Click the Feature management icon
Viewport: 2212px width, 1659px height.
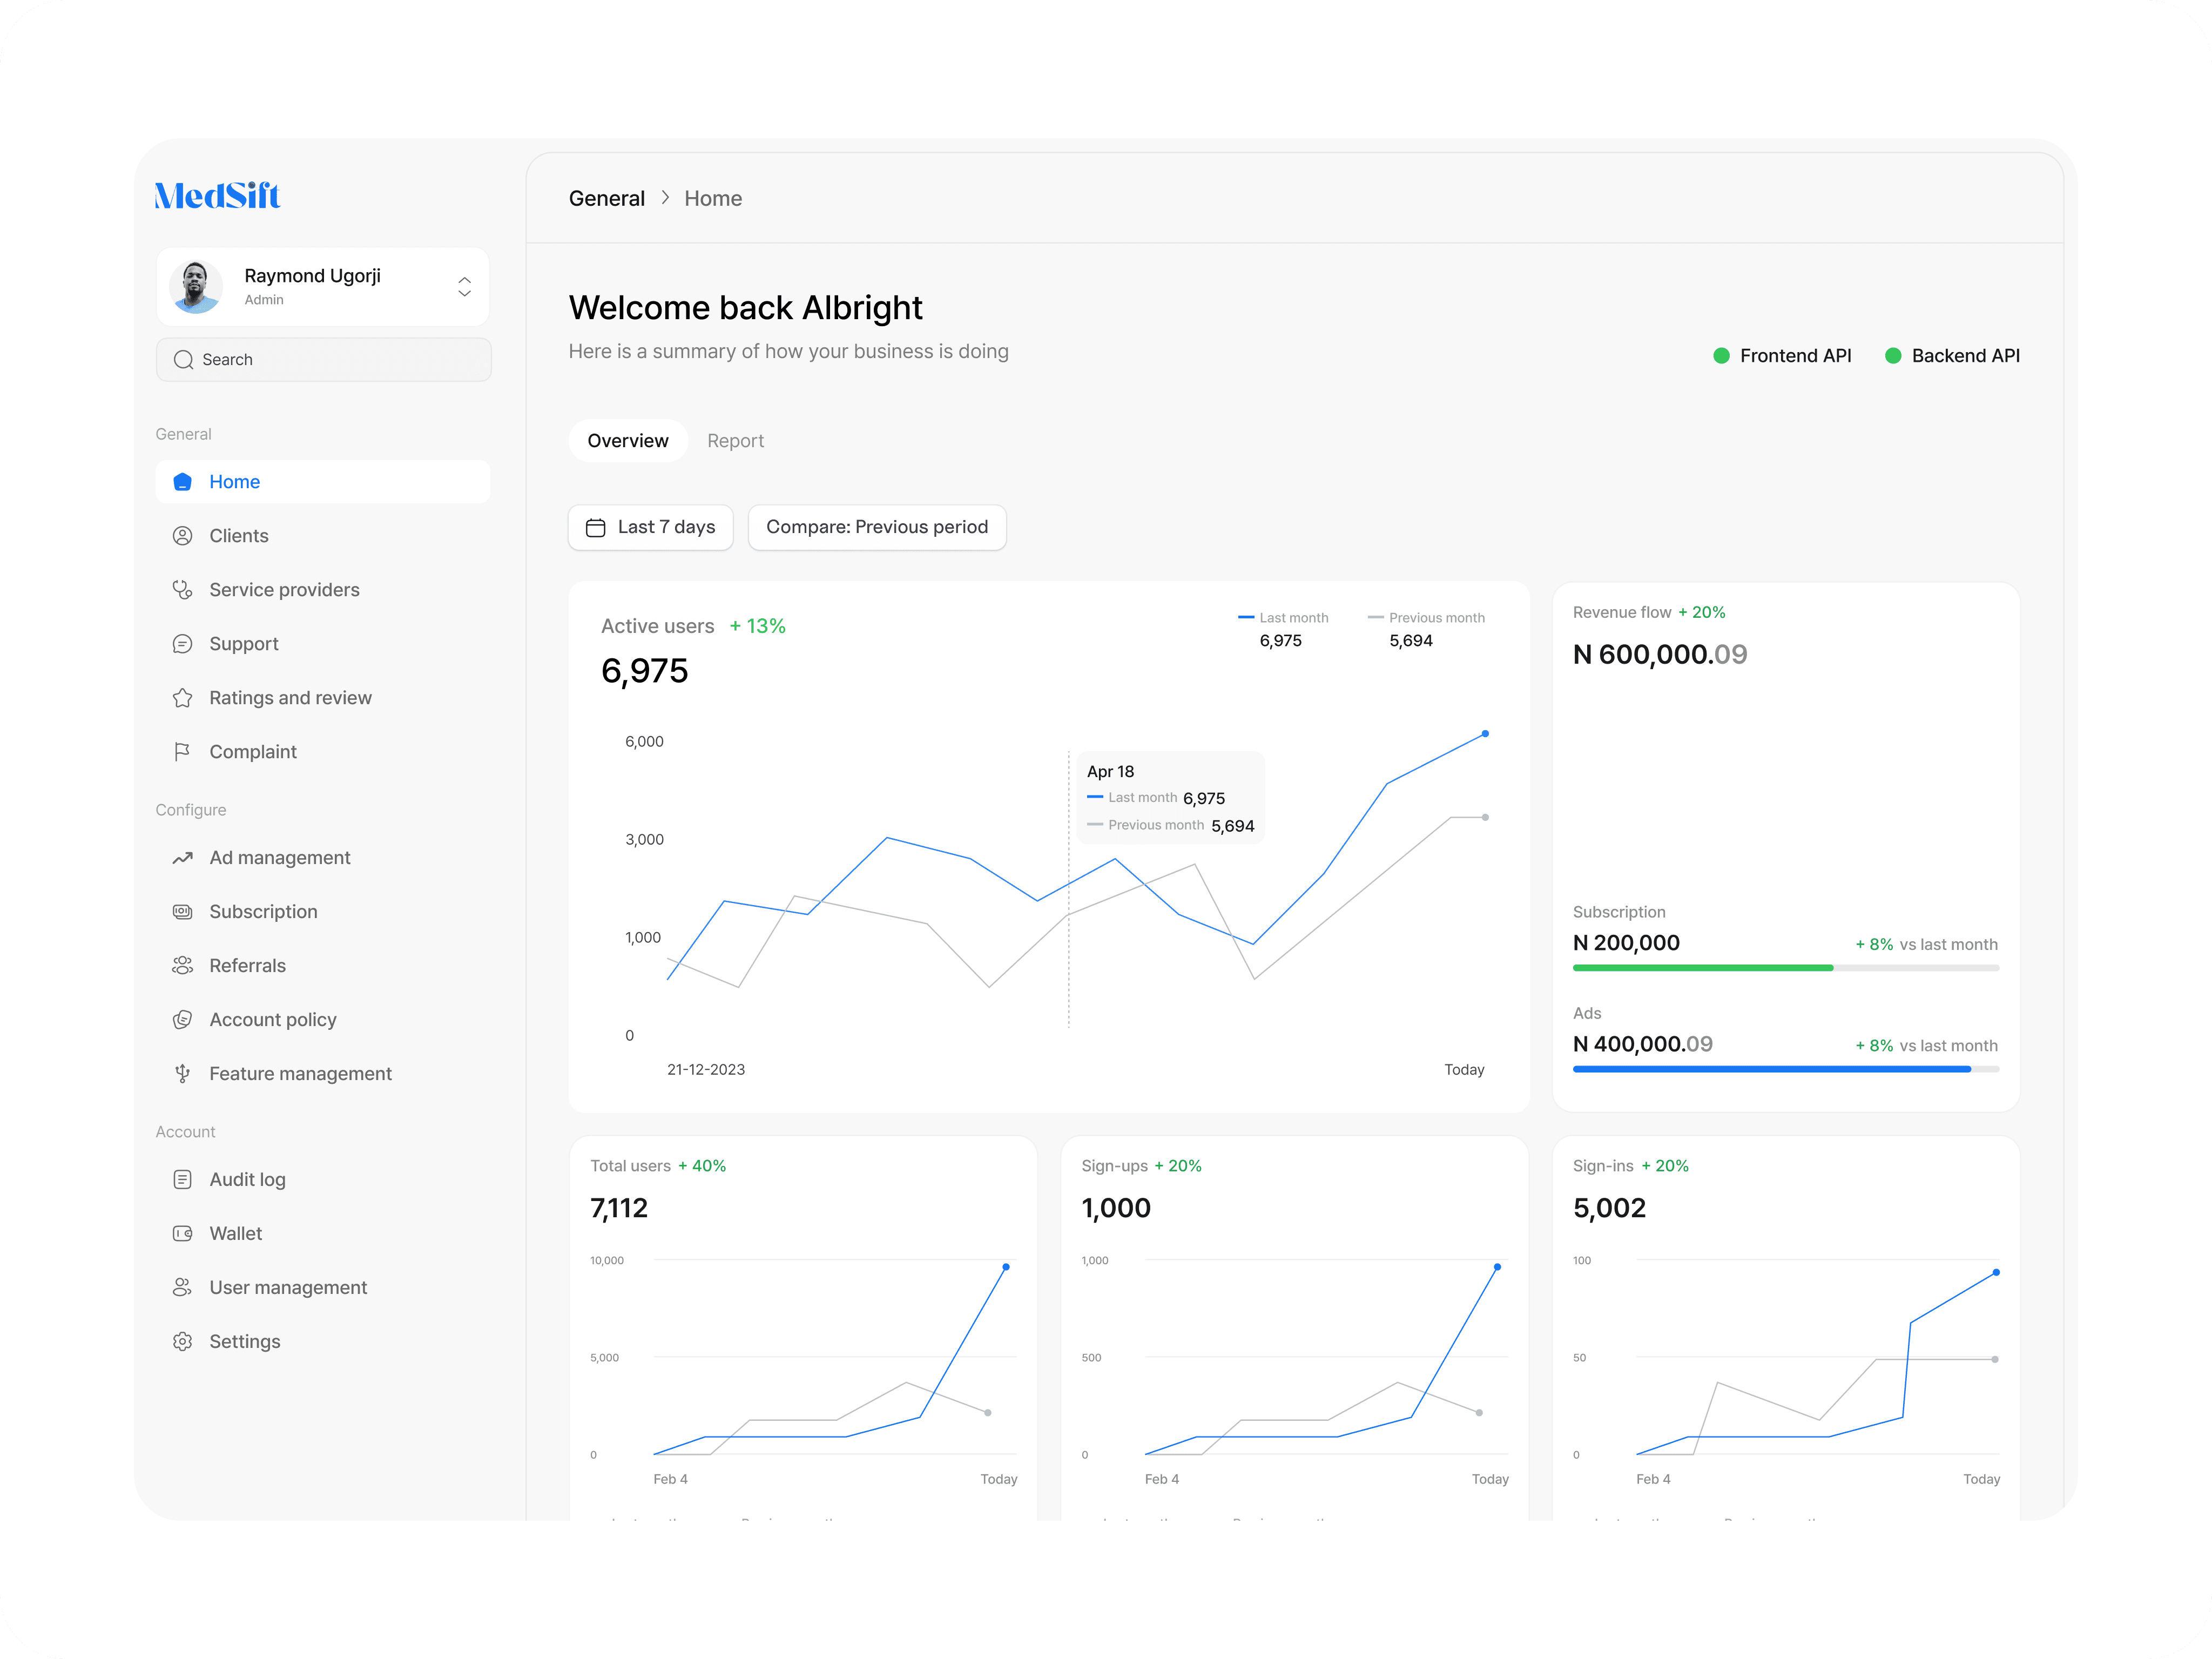point(182,1074)
